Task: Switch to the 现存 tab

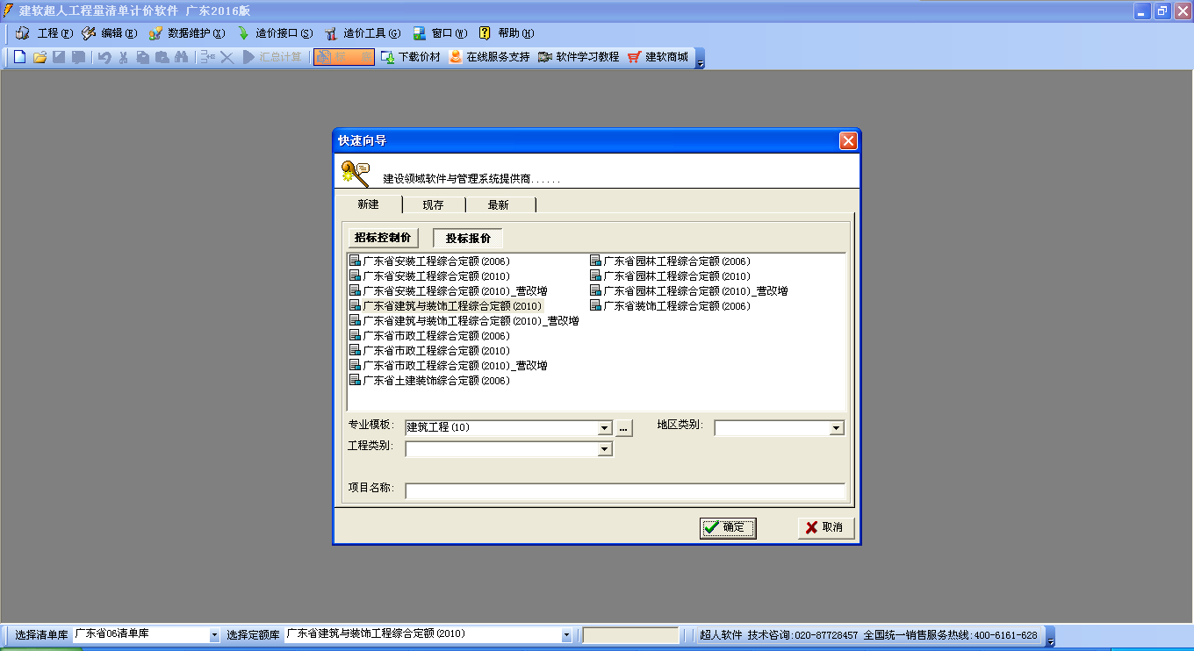Action: point(433,204)
